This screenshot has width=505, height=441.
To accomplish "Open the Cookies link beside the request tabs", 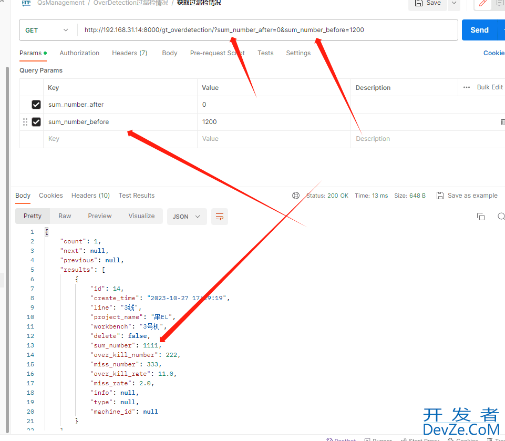I will 494,53.
